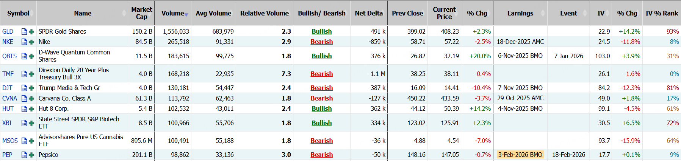Image resolution: width=681 pixels, height=161 pixels.
Task: Click the green plus icon for XBI
Action: [31, 123]
